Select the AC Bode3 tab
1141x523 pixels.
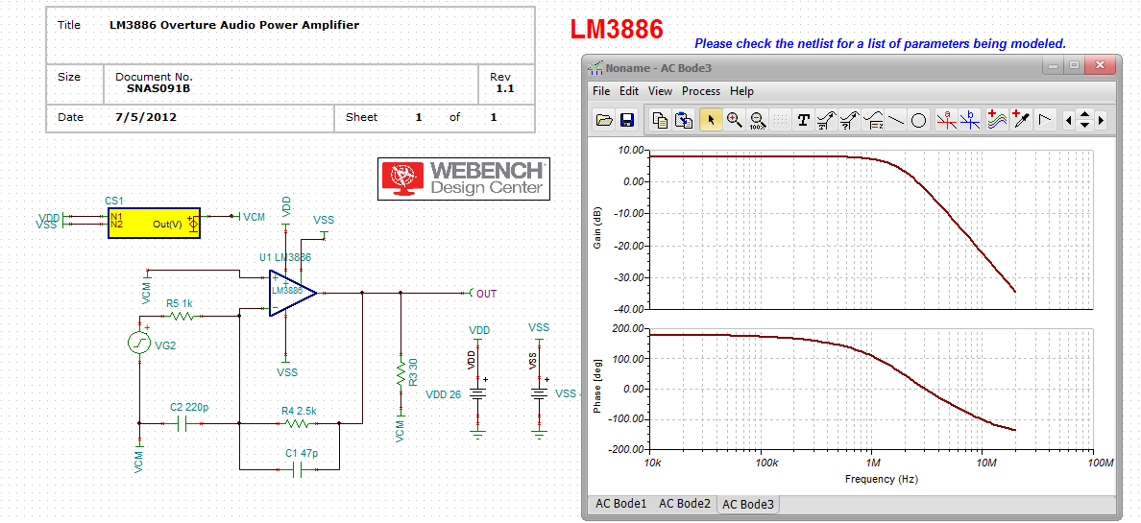(x=748, y=504)
